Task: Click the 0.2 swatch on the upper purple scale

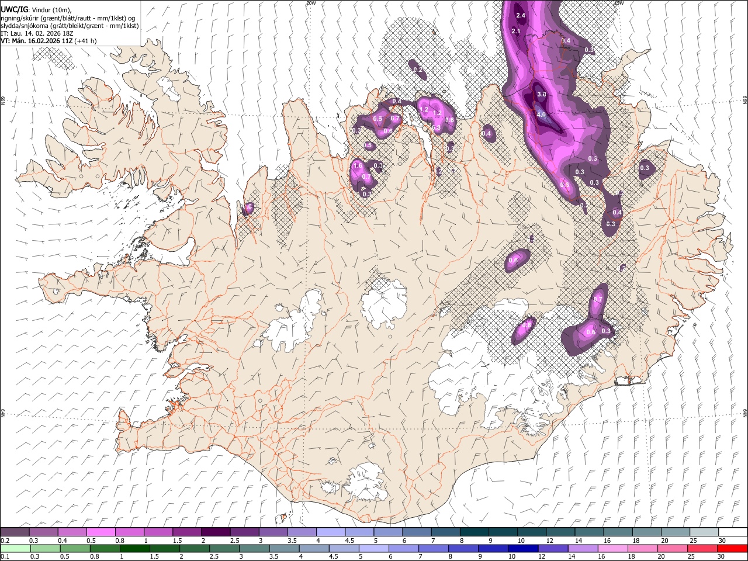Action: coord(15,532)
